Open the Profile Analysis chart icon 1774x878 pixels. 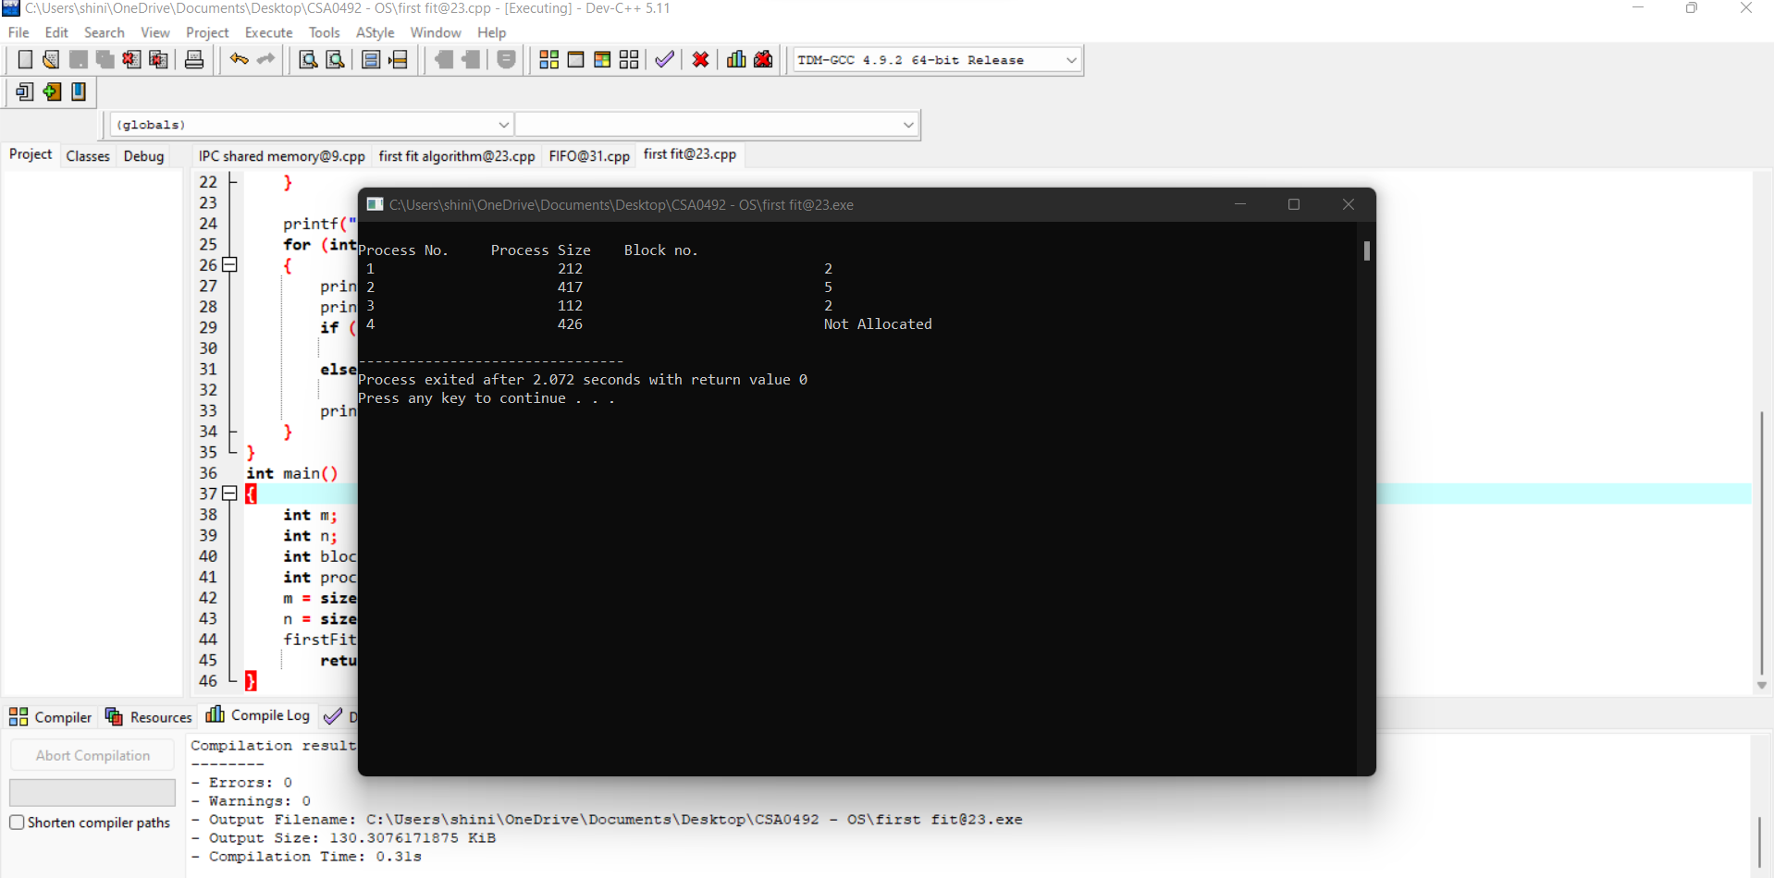(x=735, y=59)
